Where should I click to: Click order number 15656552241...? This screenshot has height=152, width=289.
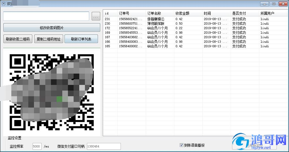click(130, 28)
